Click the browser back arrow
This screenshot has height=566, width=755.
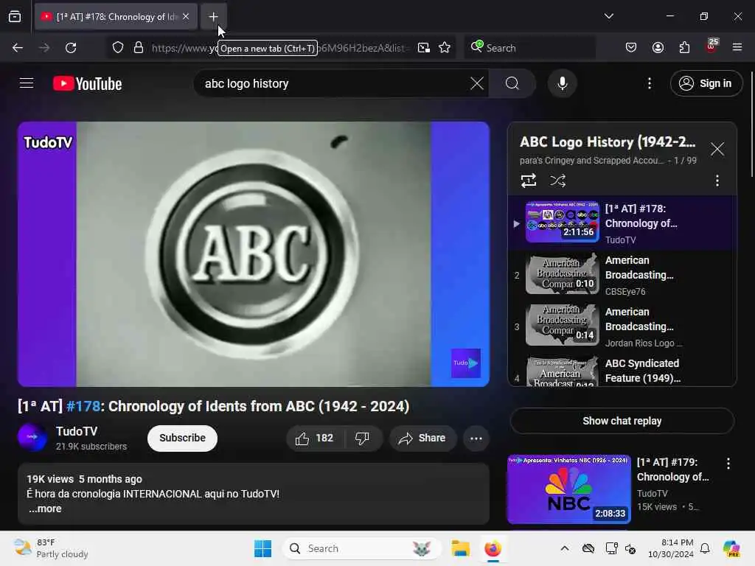pyautogui.click(x=18, y=48)
